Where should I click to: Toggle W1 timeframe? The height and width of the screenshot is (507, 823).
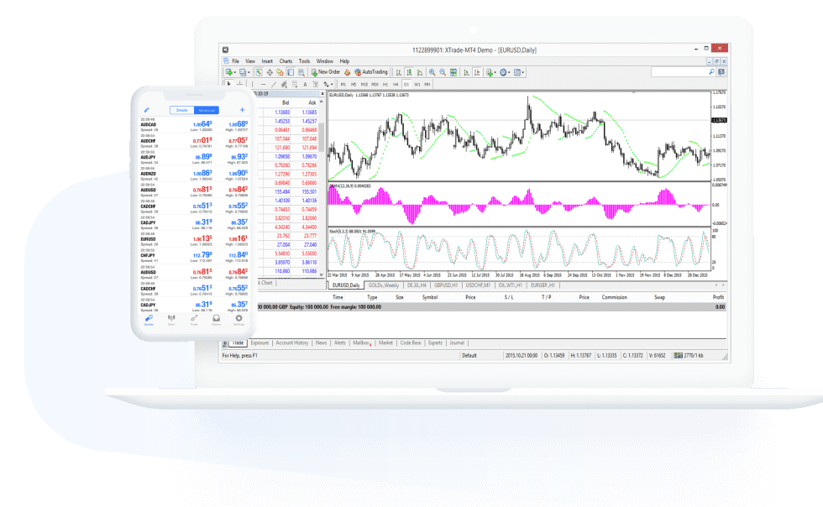417,84
